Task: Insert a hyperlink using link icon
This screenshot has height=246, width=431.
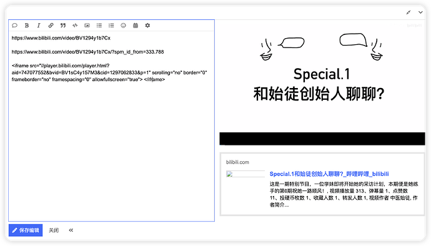Action: tap(51, 26)
